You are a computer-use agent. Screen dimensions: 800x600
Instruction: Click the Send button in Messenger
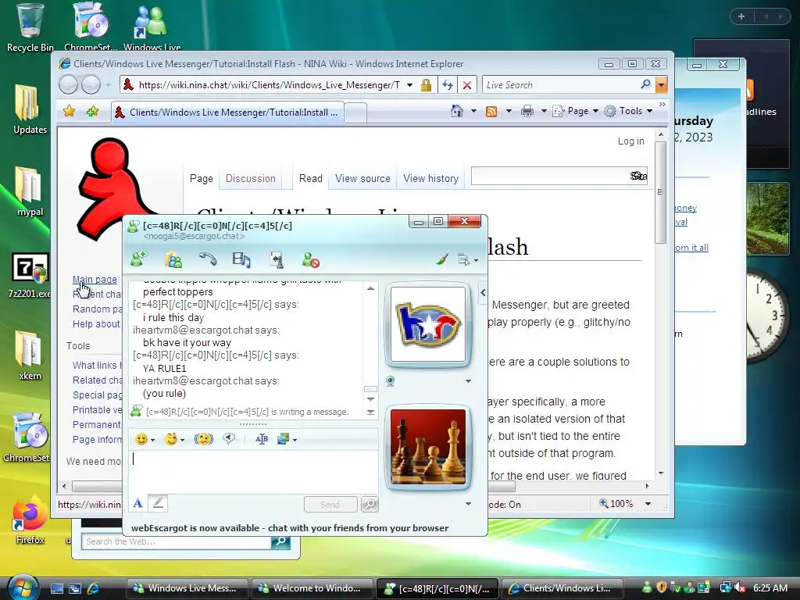click(330, 504)
